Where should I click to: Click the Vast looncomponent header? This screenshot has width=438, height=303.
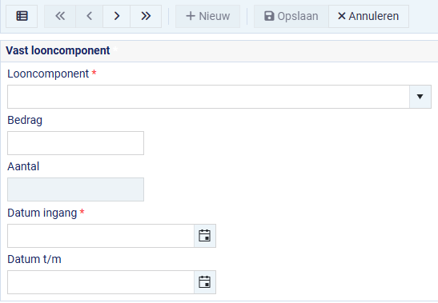click(58, 51)
